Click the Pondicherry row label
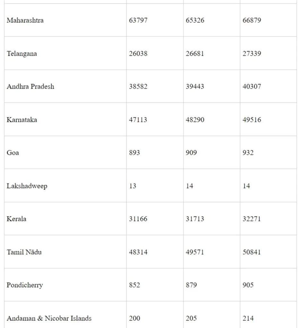301x328 pixels. [25, 285]
